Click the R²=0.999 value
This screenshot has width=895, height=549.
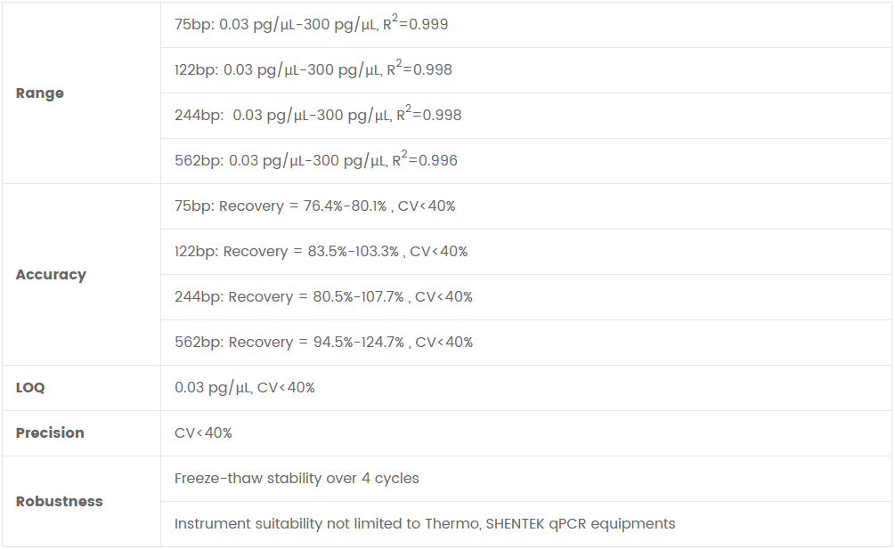pos(416,25)
